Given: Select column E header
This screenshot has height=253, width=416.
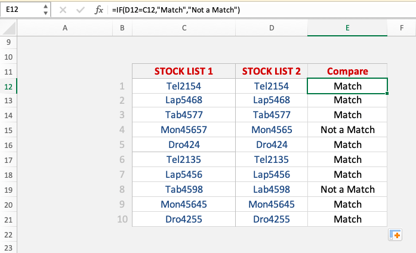Looking at the screenshot, I should pos(347,28).
